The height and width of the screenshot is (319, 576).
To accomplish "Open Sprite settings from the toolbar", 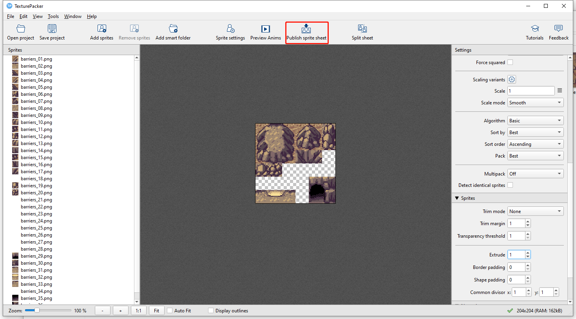I will tap(230, 29).
